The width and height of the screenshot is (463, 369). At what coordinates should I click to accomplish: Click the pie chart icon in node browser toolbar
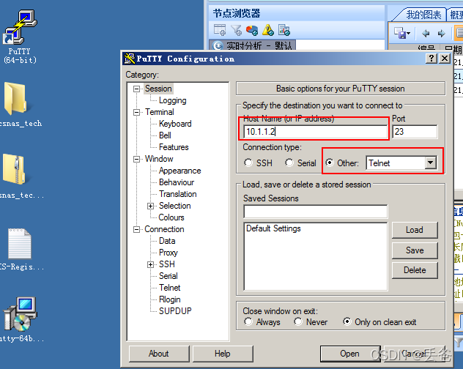(252, 30)
